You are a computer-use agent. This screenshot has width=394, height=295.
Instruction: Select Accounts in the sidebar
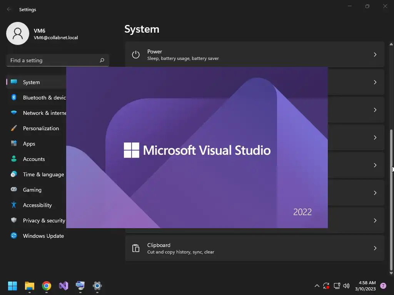[x=37, y=159]
